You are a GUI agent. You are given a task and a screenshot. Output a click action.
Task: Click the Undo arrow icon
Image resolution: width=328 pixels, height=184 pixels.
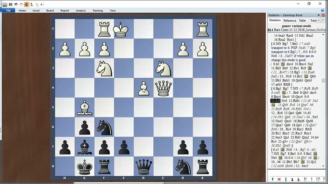tap(15, 4)
